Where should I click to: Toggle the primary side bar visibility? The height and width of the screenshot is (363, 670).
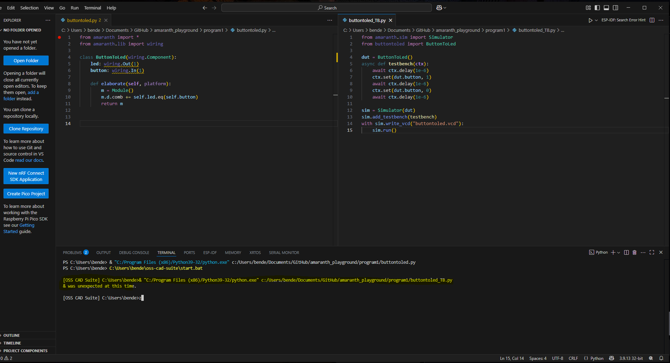[x=597, y=8]
